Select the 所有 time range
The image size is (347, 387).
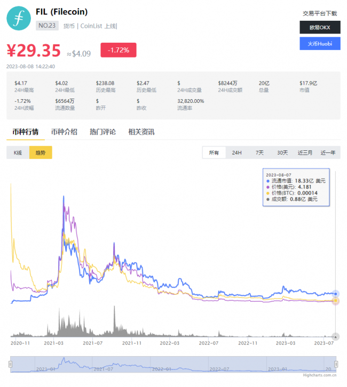214,152
